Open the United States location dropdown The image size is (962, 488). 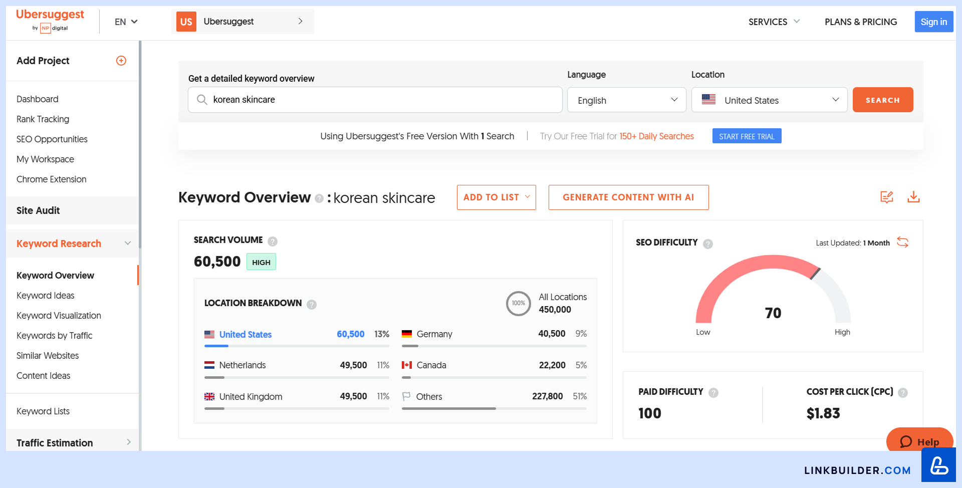coord(769,100)
